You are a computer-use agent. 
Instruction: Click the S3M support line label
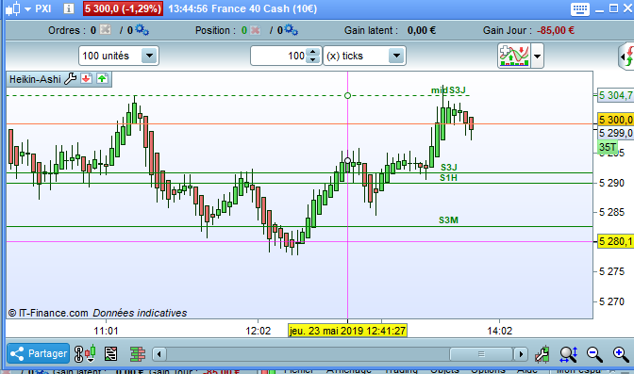(448, 220)
